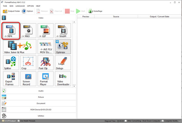The image size is (182, 123).
Task: Expand the ROM Device\DVD\CD\ISO category
Action: [39, 110]
